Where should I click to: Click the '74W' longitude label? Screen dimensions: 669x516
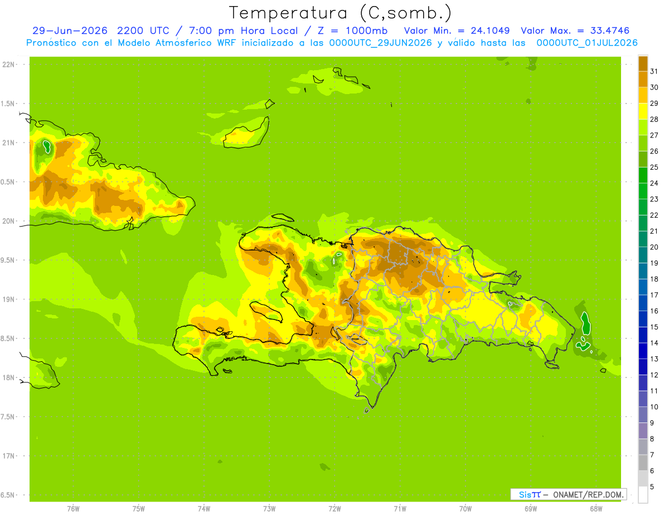(x=203, y=509)
